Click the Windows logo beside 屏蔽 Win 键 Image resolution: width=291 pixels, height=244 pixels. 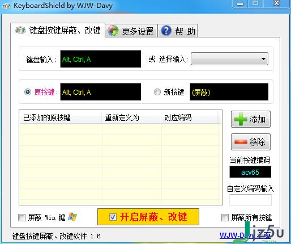tap(72, 217)
